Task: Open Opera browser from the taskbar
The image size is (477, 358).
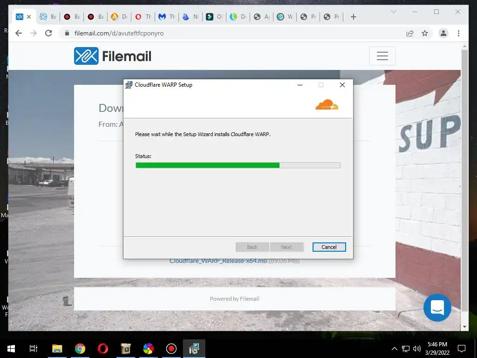Action: click(103, 349)
